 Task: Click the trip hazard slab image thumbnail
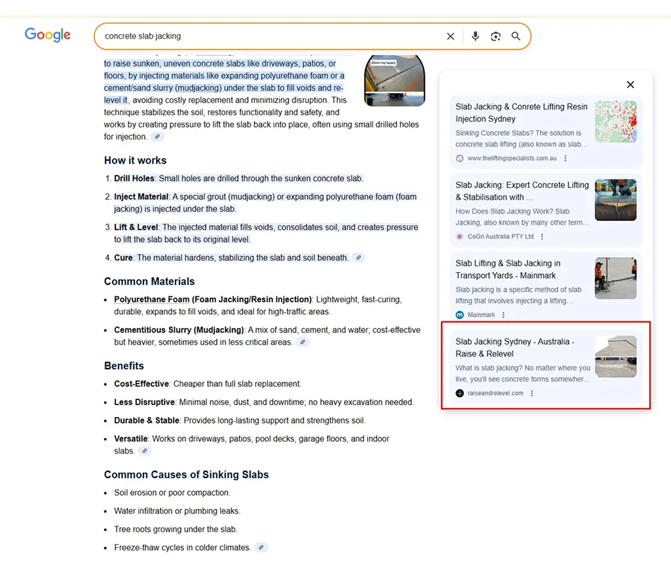tap(394, 81)
